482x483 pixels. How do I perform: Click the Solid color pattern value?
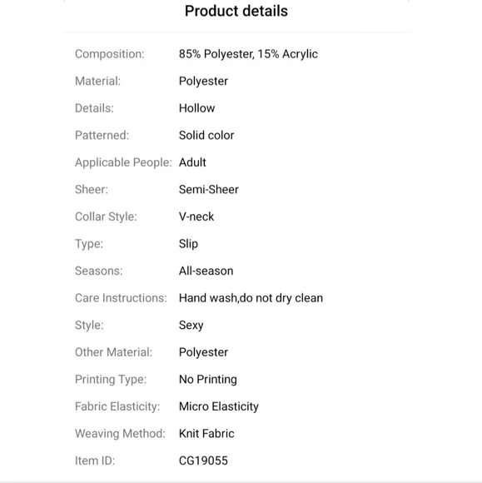click(x=206, y=135)
